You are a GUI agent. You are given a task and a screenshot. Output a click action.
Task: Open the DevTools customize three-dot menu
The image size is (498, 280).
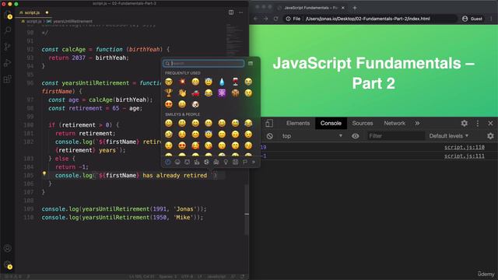[477, 123]
